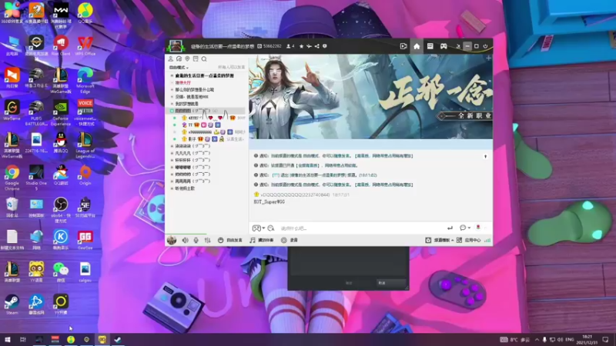616x346 pixels.
Task: Open the bulletin board icon in channel sidebar
Action: click(x=196, y=59)
